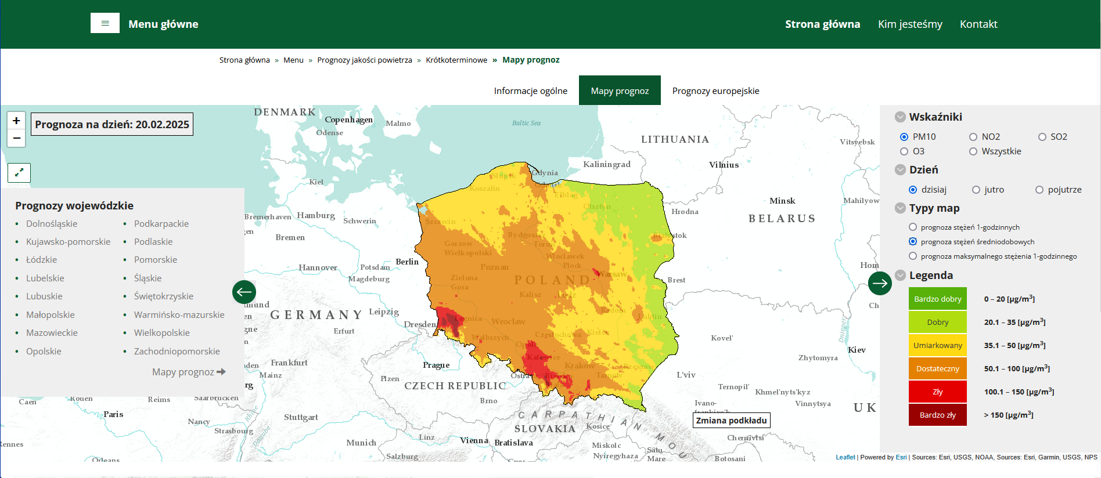This screenshot has width=1101, height=478.
Task: Click the Mapy prognoz breadcrumb text
Action: point(531,60)
